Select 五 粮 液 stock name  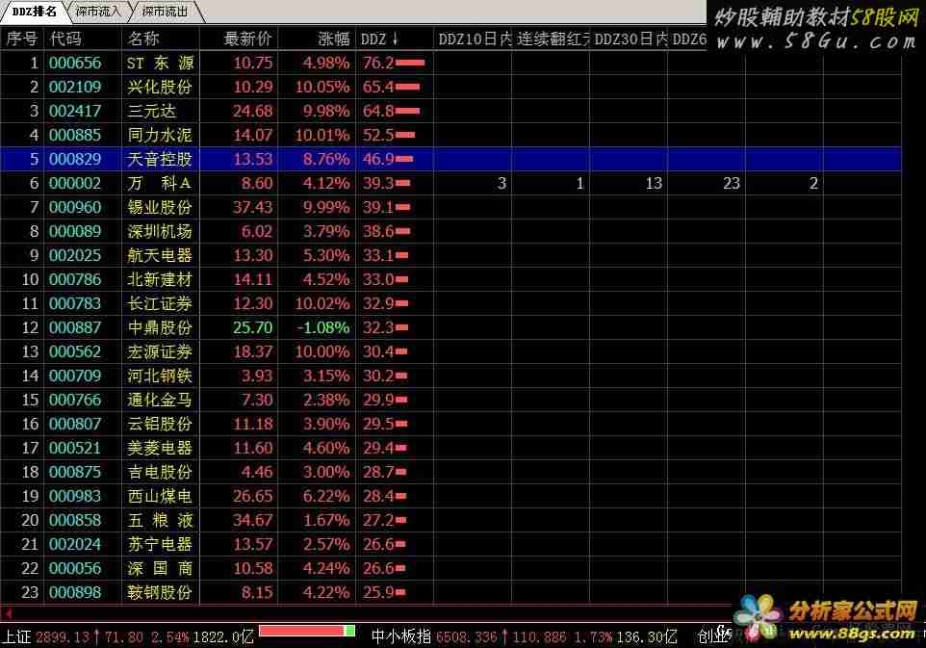(x=160, y=520)
